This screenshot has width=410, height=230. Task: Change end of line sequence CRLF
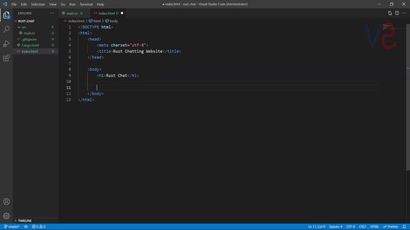pos(363,227)
